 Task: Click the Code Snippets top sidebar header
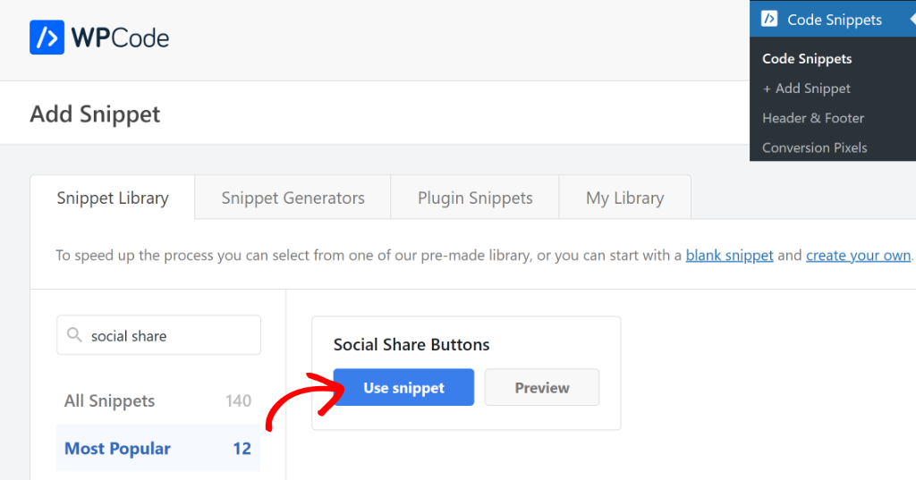[x=833, y=19]
